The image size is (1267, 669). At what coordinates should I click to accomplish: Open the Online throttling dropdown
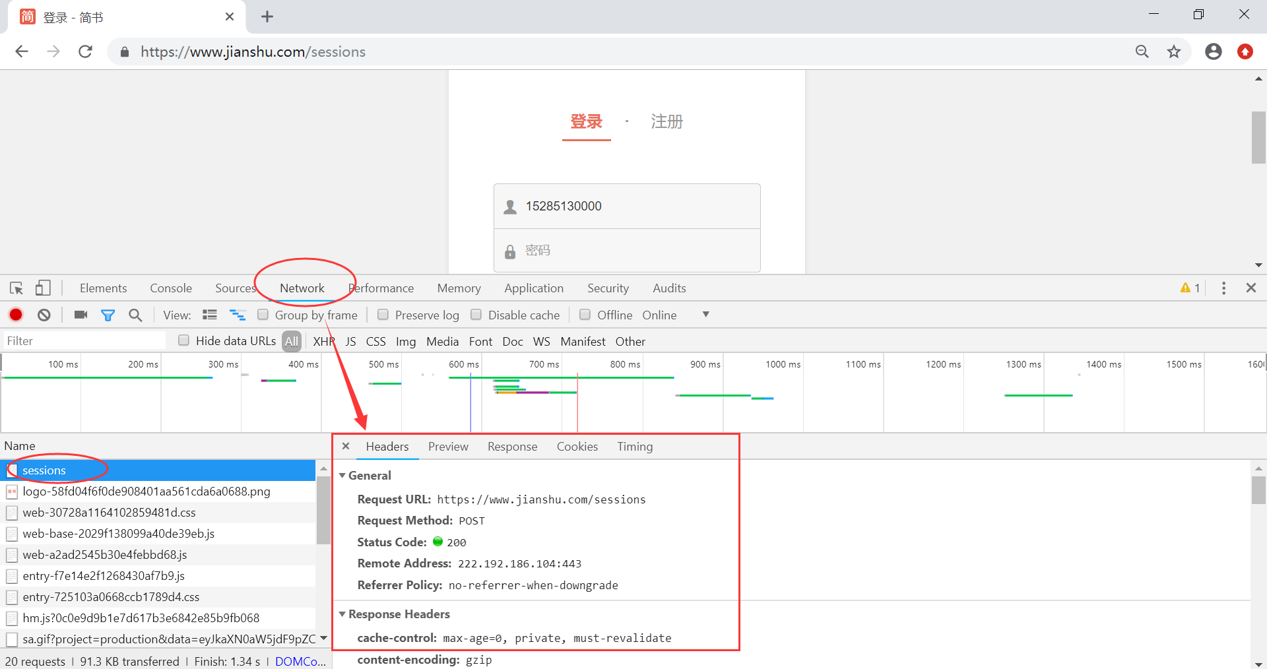[676, 315]
